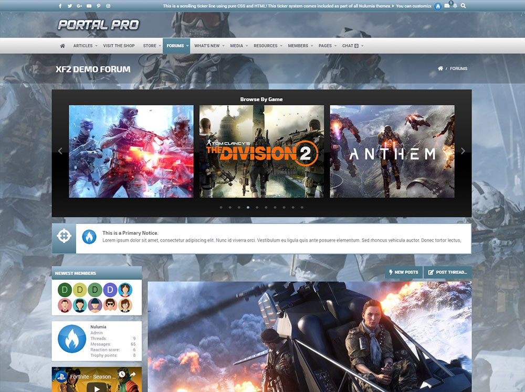Open the YouTube social link icon
The image size is (525, 392).
coord(89,6)
